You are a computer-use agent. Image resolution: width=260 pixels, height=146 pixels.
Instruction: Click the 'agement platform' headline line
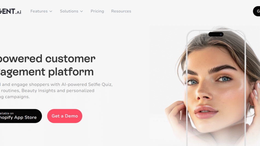coord(47,72)
